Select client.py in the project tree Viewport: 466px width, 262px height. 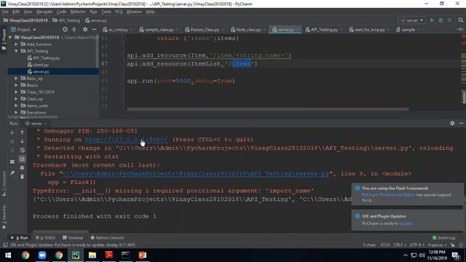tap(41, 65)
